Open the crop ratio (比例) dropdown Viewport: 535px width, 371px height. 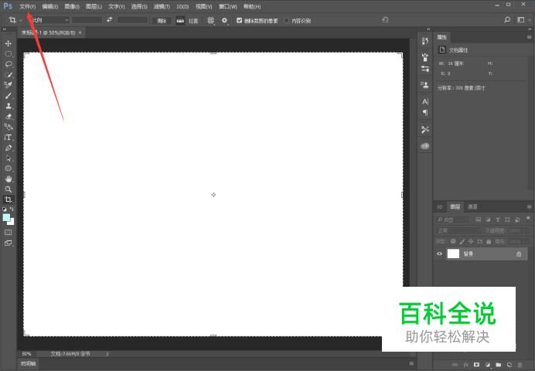tap(48, 20)
